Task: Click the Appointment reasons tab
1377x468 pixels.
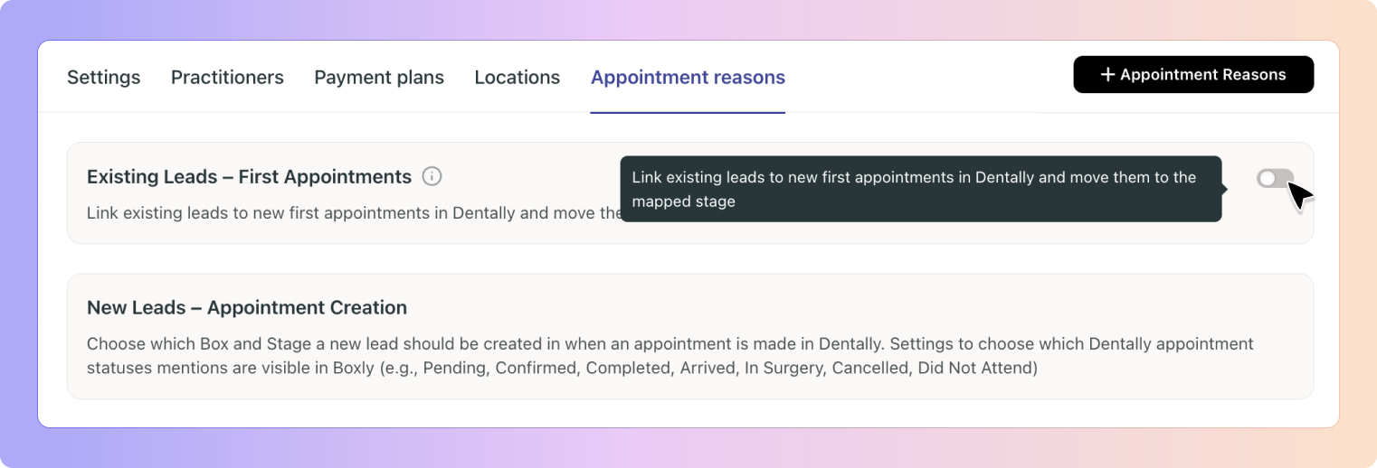Action: tap(688, 78)
